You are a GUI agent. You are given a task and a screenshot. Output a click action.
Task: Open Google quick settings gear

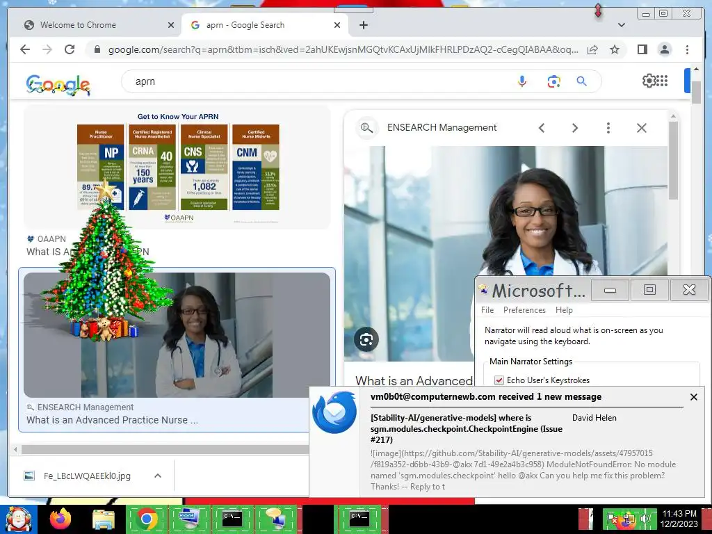[x=649, y=81]
